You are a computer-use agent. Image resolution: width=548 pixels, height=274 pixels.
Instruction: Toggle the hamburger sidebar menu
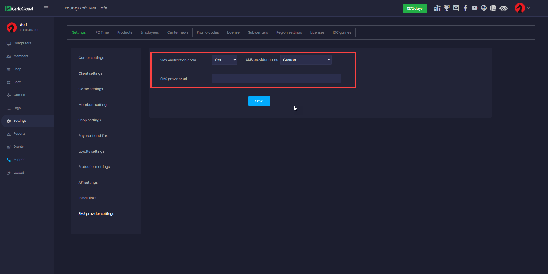(46, 8)
